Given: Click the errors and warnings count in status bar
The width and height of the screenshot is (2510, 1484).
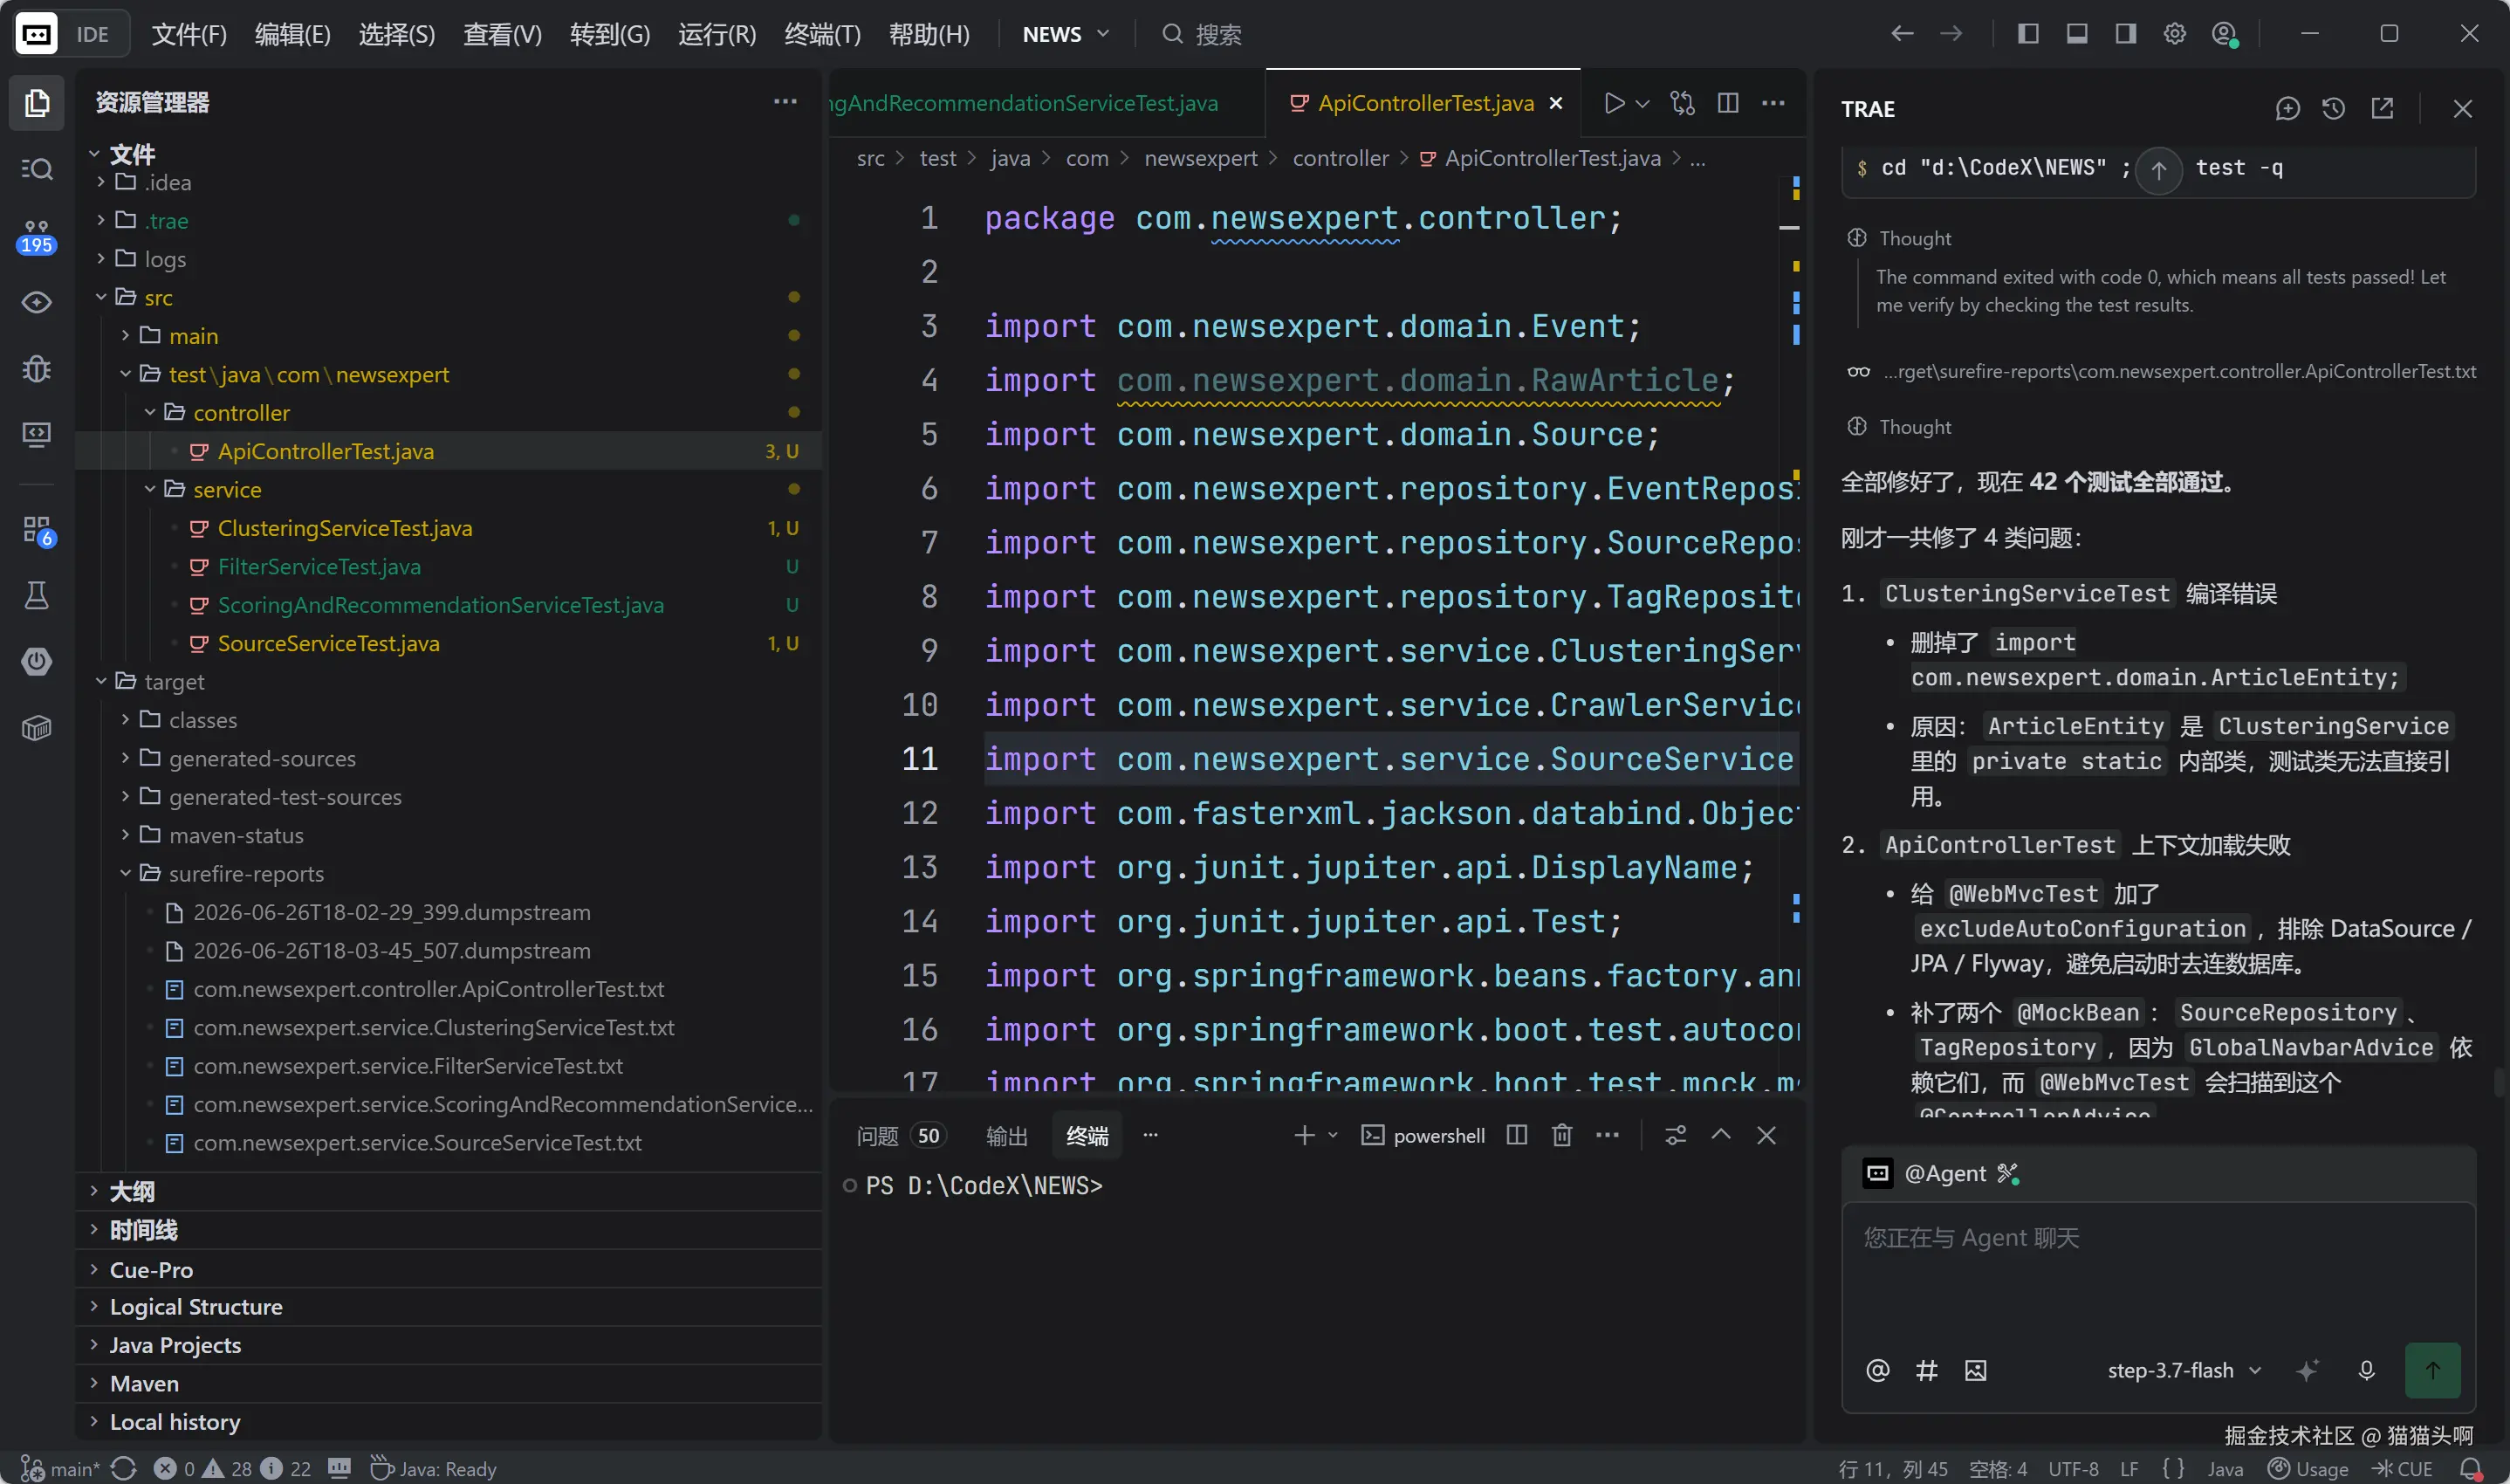Looking at the screenshot, I should [231, 1468].
